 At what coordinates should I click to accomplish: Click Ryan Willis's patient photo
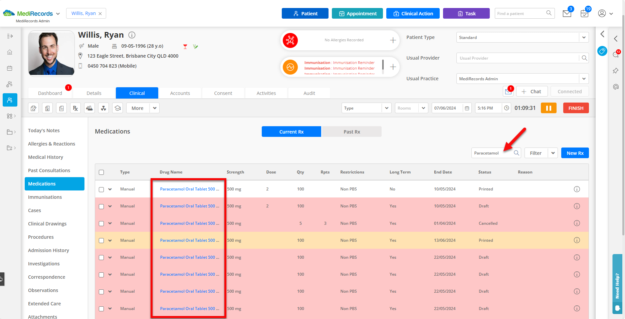click(51, 53)
